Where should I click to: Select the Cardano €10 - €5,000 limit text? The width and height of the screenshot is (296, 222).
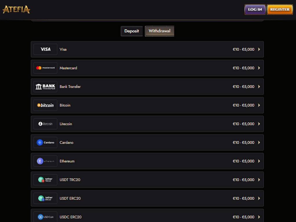[244, 142]
